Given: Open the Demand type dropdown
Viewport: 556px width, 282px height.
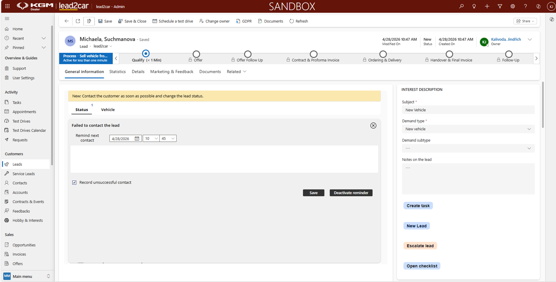Looking at the screenshot, I should coord(468,129).
